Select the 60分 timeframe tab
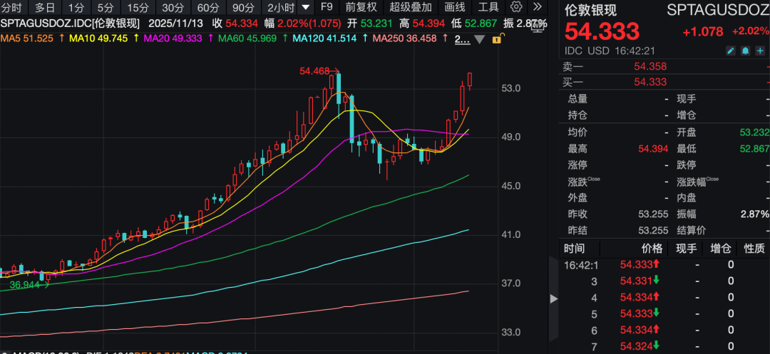This screenshot has height=354, width=770. tap(207, 7)
